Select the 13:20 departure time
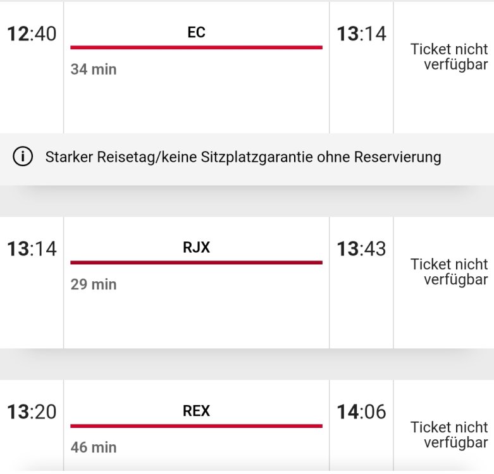494x474 pixels. [x=32, y=412]
